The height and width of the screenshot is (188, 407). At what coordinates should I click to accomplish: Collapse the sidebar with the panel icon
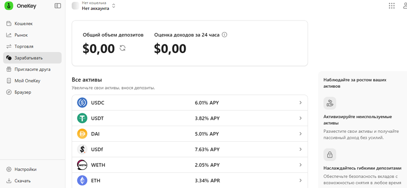pos(58,6)
